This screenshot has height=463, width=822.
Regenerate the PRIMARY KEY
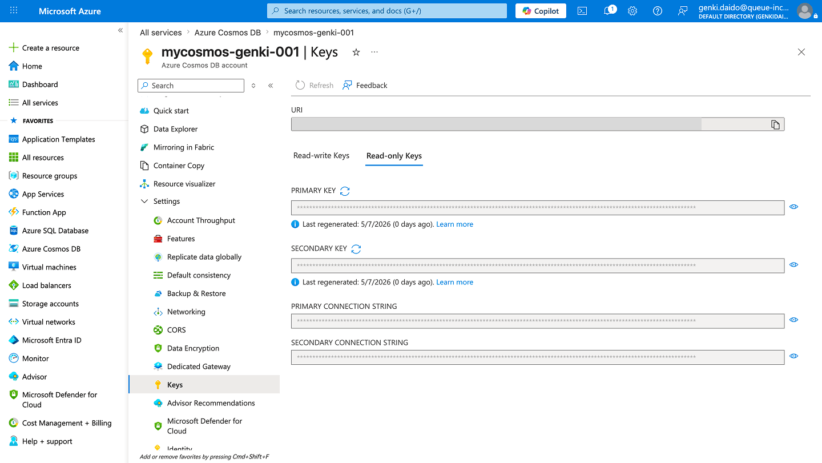[x=345, y=191]
